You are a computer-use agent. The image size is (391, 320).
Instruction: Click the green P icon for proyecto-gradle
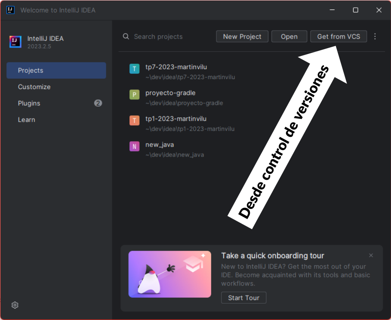[x=134, y=95]
